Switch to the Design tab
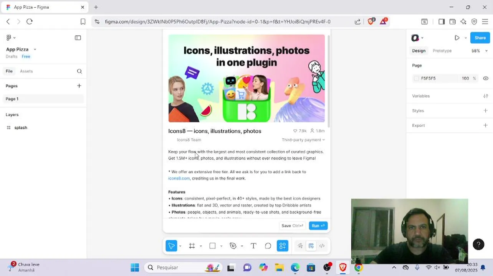This screenshot has height=276, width=493. tap(419, 51)
